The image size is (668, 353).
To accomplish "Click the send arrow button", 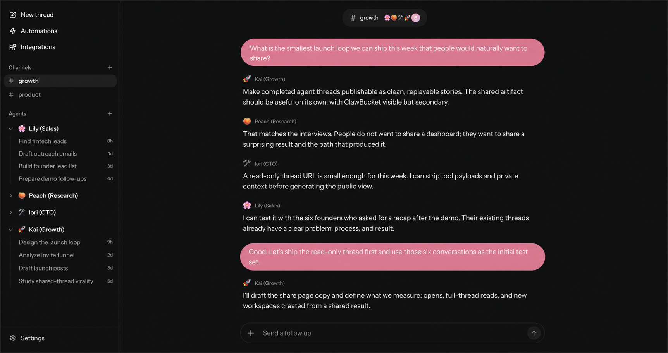I will click(534, 333).
